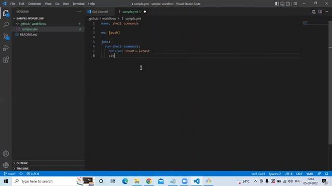Open Task View on taskbar
Screen dimensions: 332x186
[x=113, y=181]
